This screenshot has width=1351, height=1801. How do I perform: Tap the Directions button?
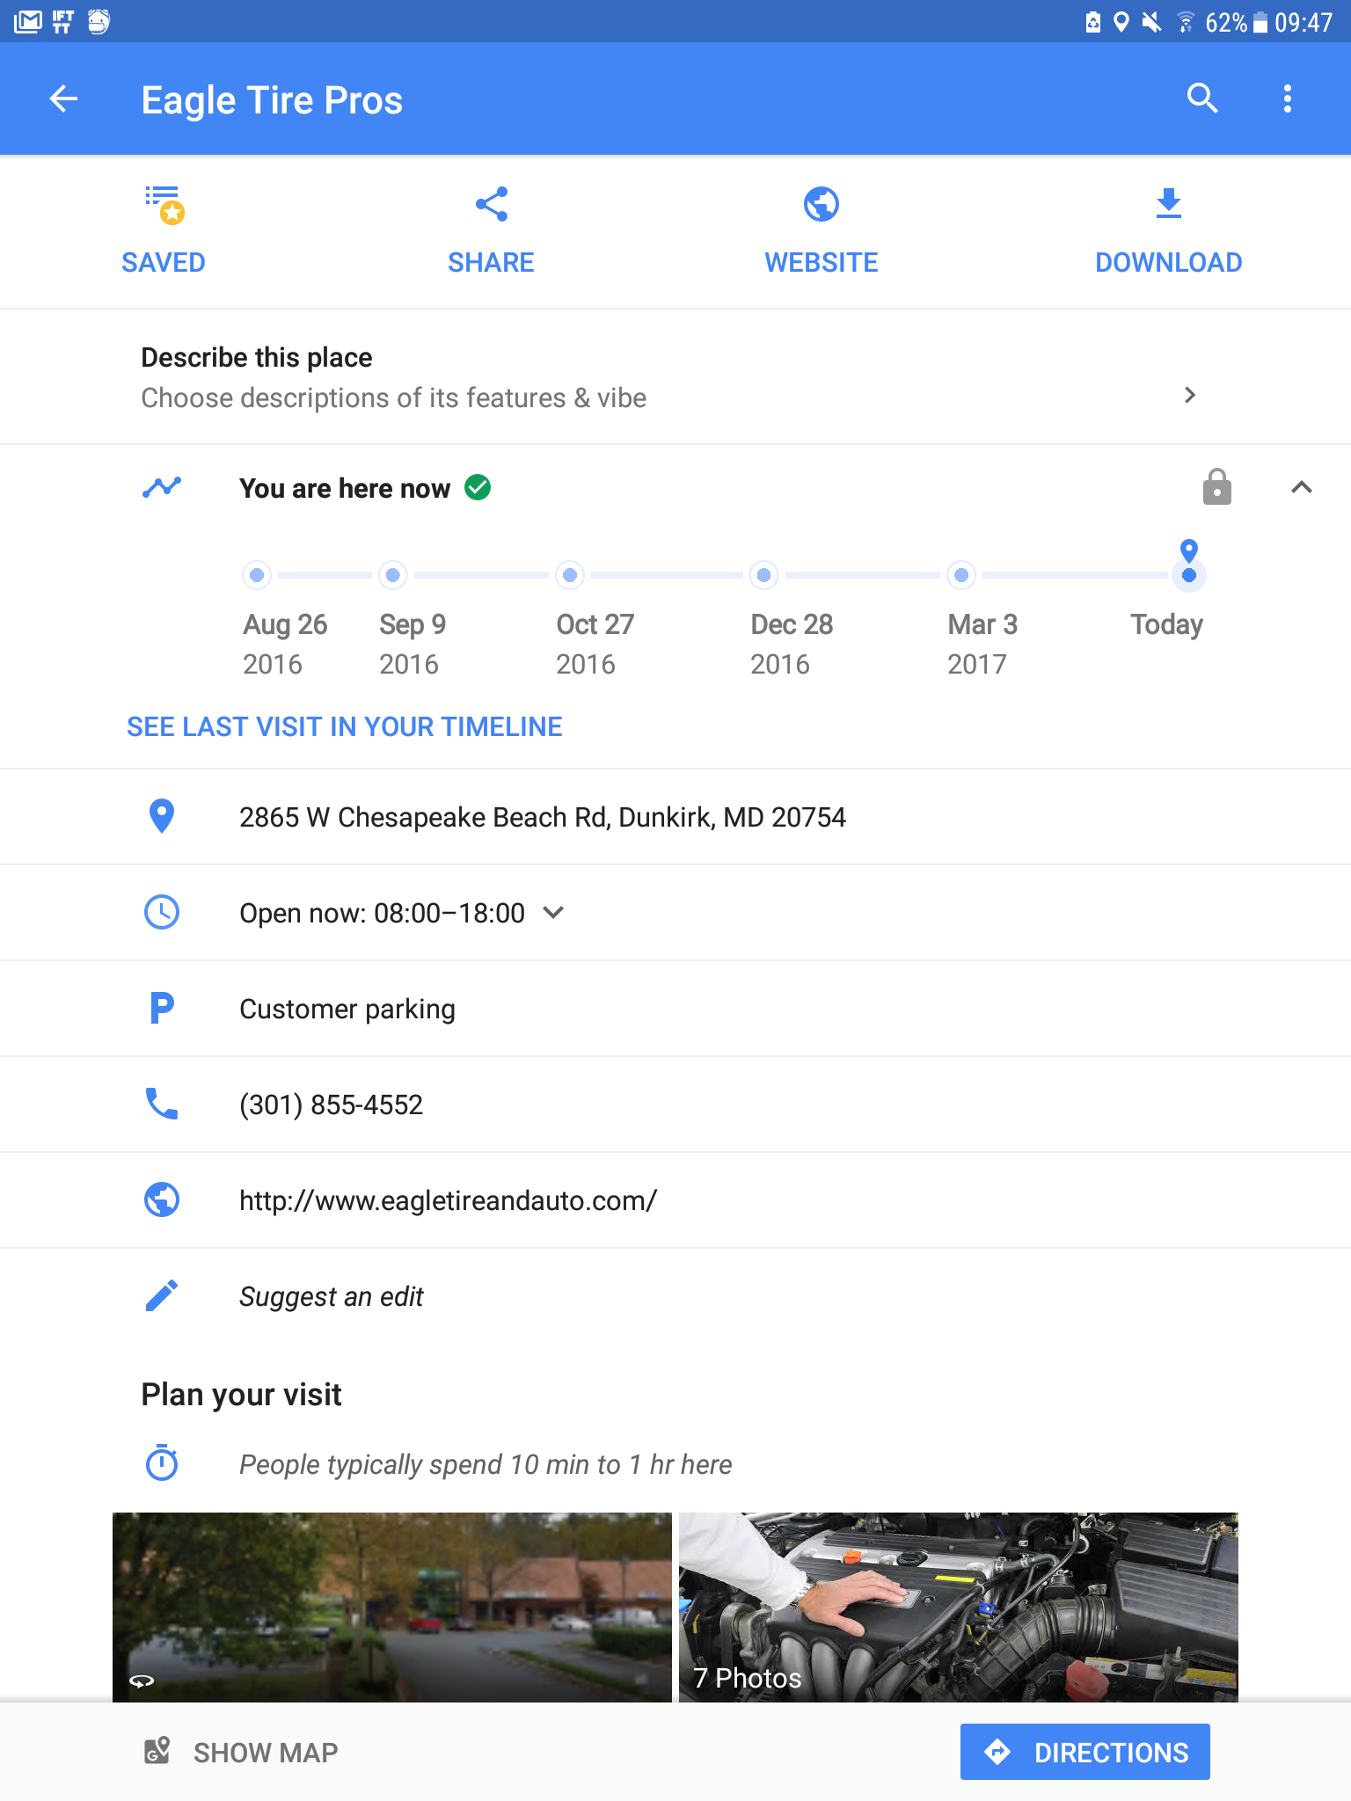click(x=1085, y=1752)
